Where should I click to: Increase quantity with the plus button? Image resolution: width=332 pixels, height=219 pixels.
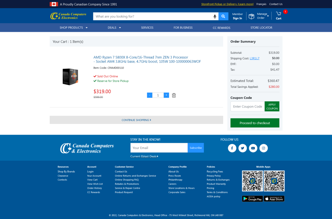tap(166, 95)
